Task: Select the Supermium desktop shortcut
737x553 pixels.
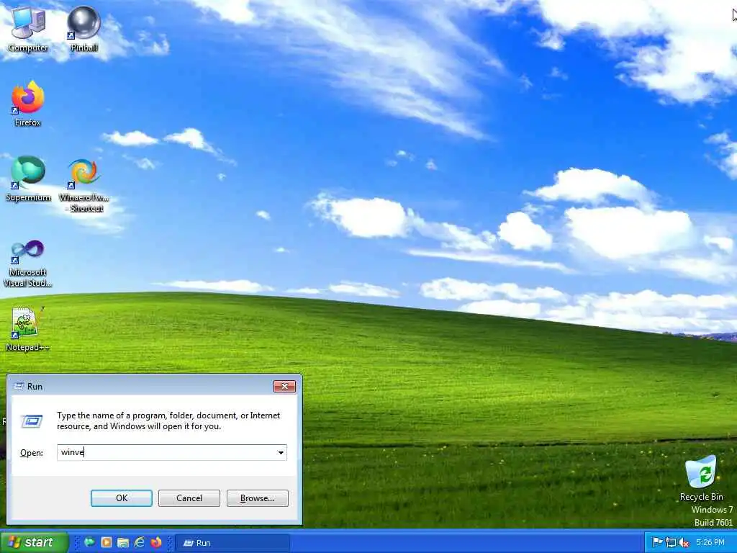Action: 28,179
